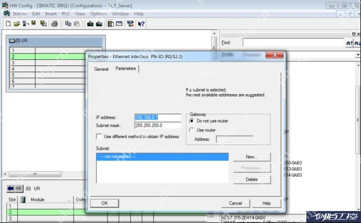Click the New document toolbar icon
This screenshot has width=361, height=223.
8,24
